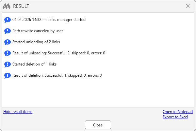
Task: Open the results in Notepad
Action: point(177,112)
